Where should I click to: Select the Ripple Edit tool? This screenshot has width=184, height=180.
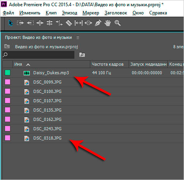[x=40, y=23]
